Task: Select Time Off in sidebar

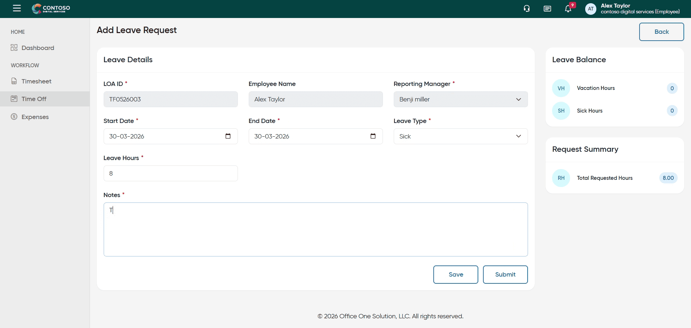Action: point(34,99)
